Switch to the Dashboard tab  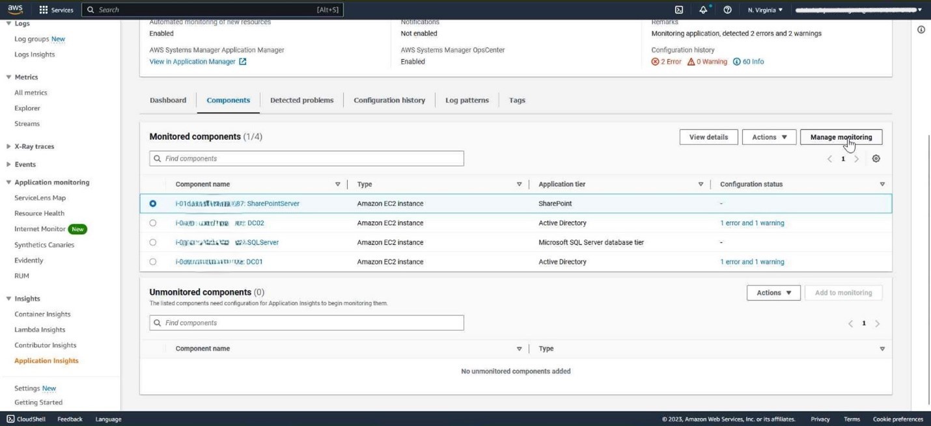pos(168,100)
